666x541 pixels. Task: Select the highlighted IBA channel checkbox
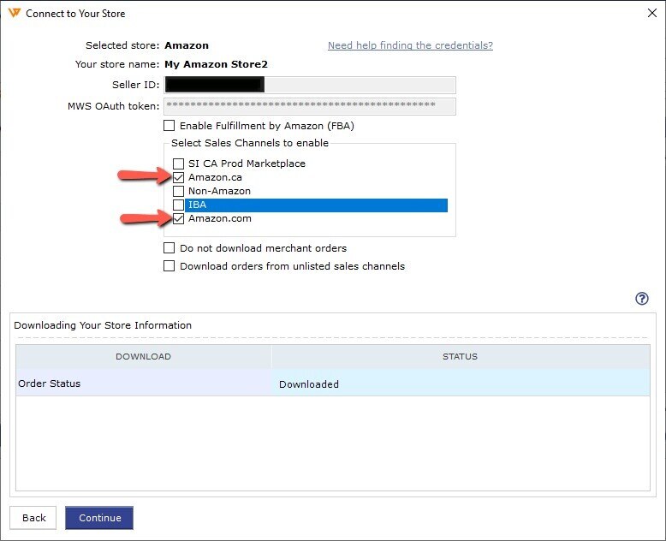pyautogui.click(x=178, y=205)
